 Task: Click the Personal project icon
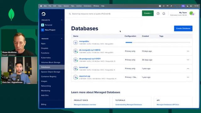pyautogui.click(x=43, y=25)
